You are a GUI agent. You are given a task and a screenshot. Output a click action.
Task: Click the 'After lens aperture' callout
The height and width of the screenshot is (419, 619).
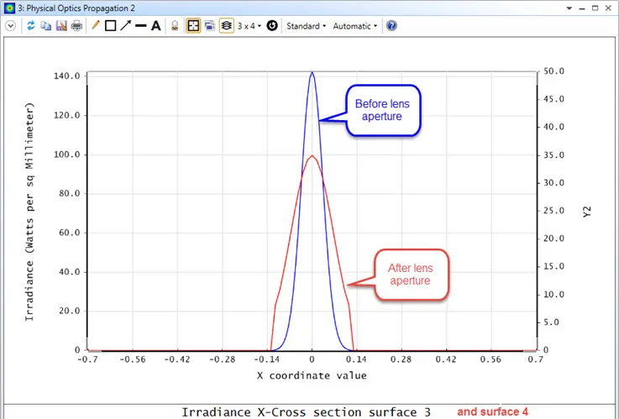(x=411, y=274)
